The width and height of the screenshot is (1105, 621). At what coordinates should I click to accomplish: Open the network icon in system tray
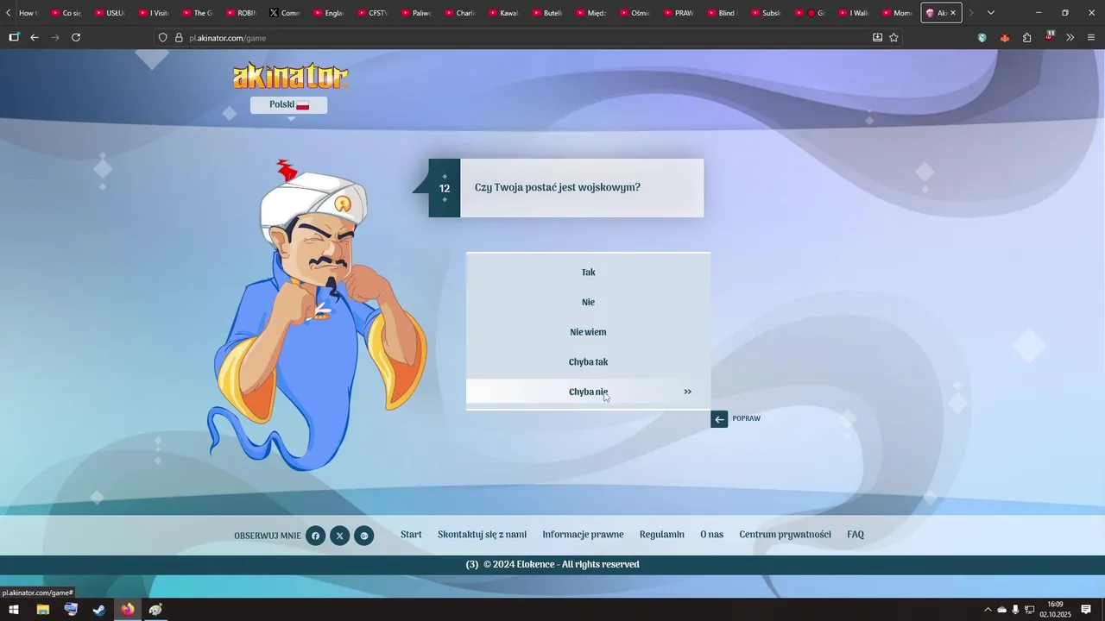coord(1029,610)
